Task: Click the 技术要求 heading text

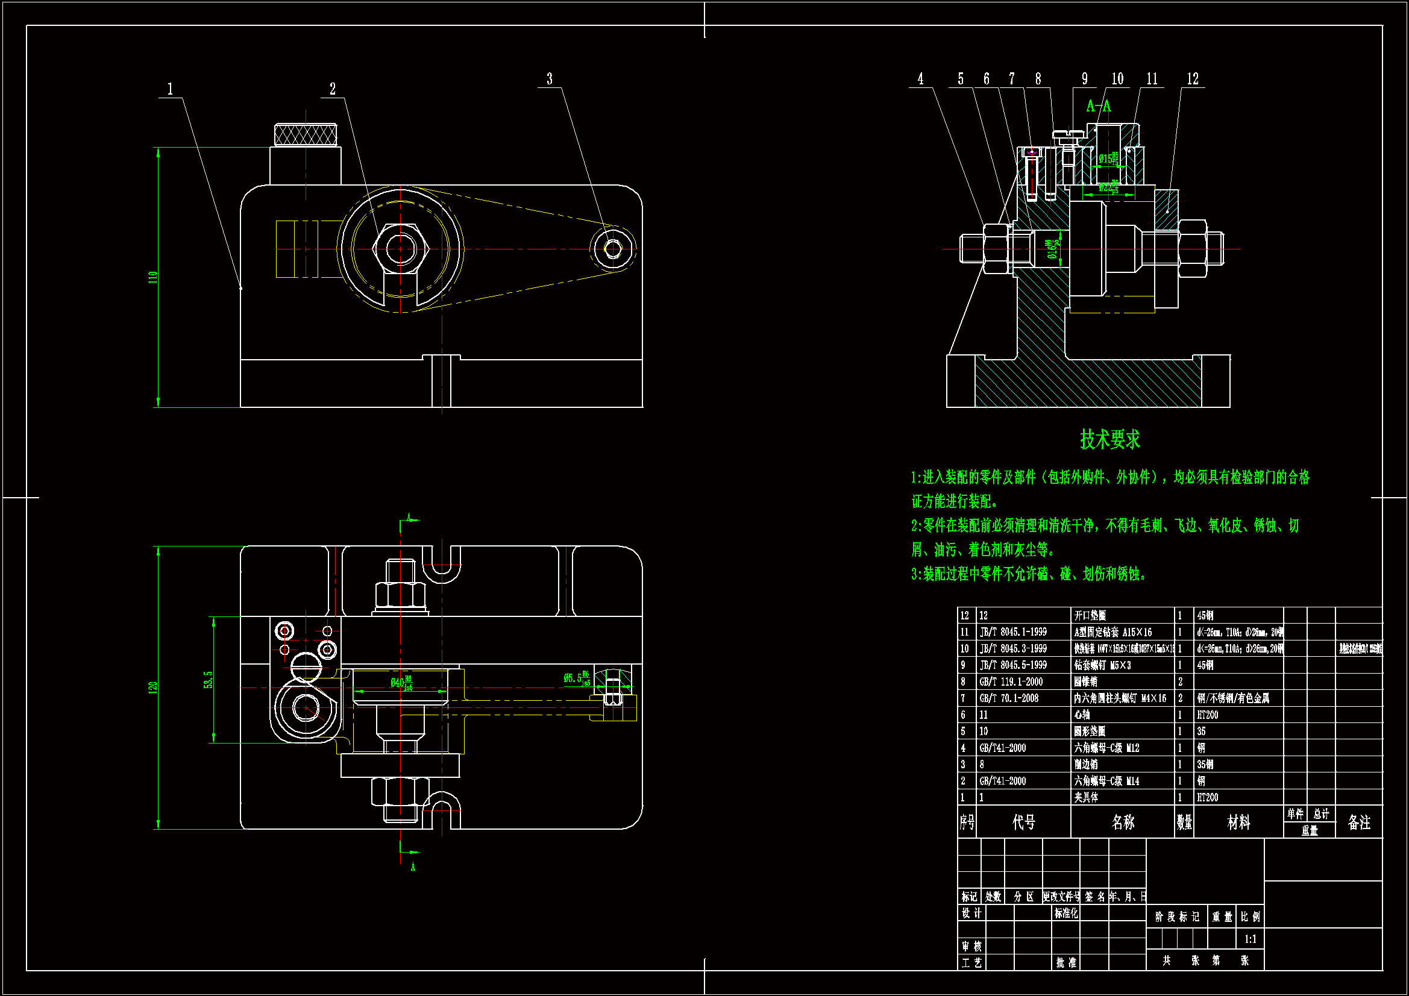Action: click(x=1109, y=439)
